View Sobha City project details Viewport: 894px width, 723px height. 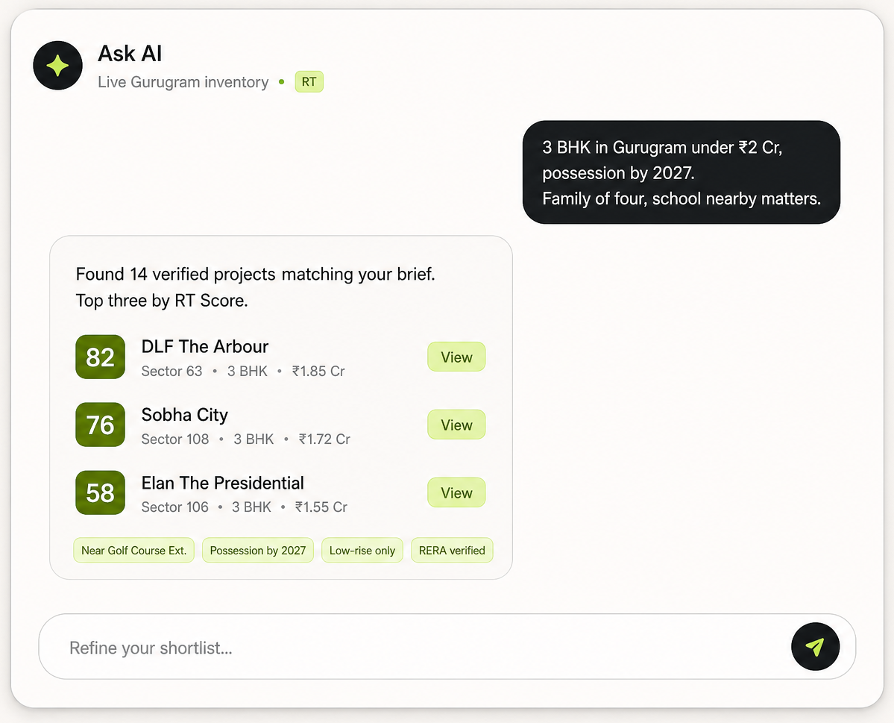point(456,425)
